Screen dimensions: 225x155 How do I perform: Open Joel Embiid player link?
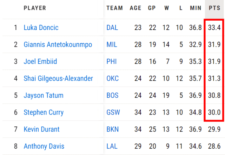40,61
